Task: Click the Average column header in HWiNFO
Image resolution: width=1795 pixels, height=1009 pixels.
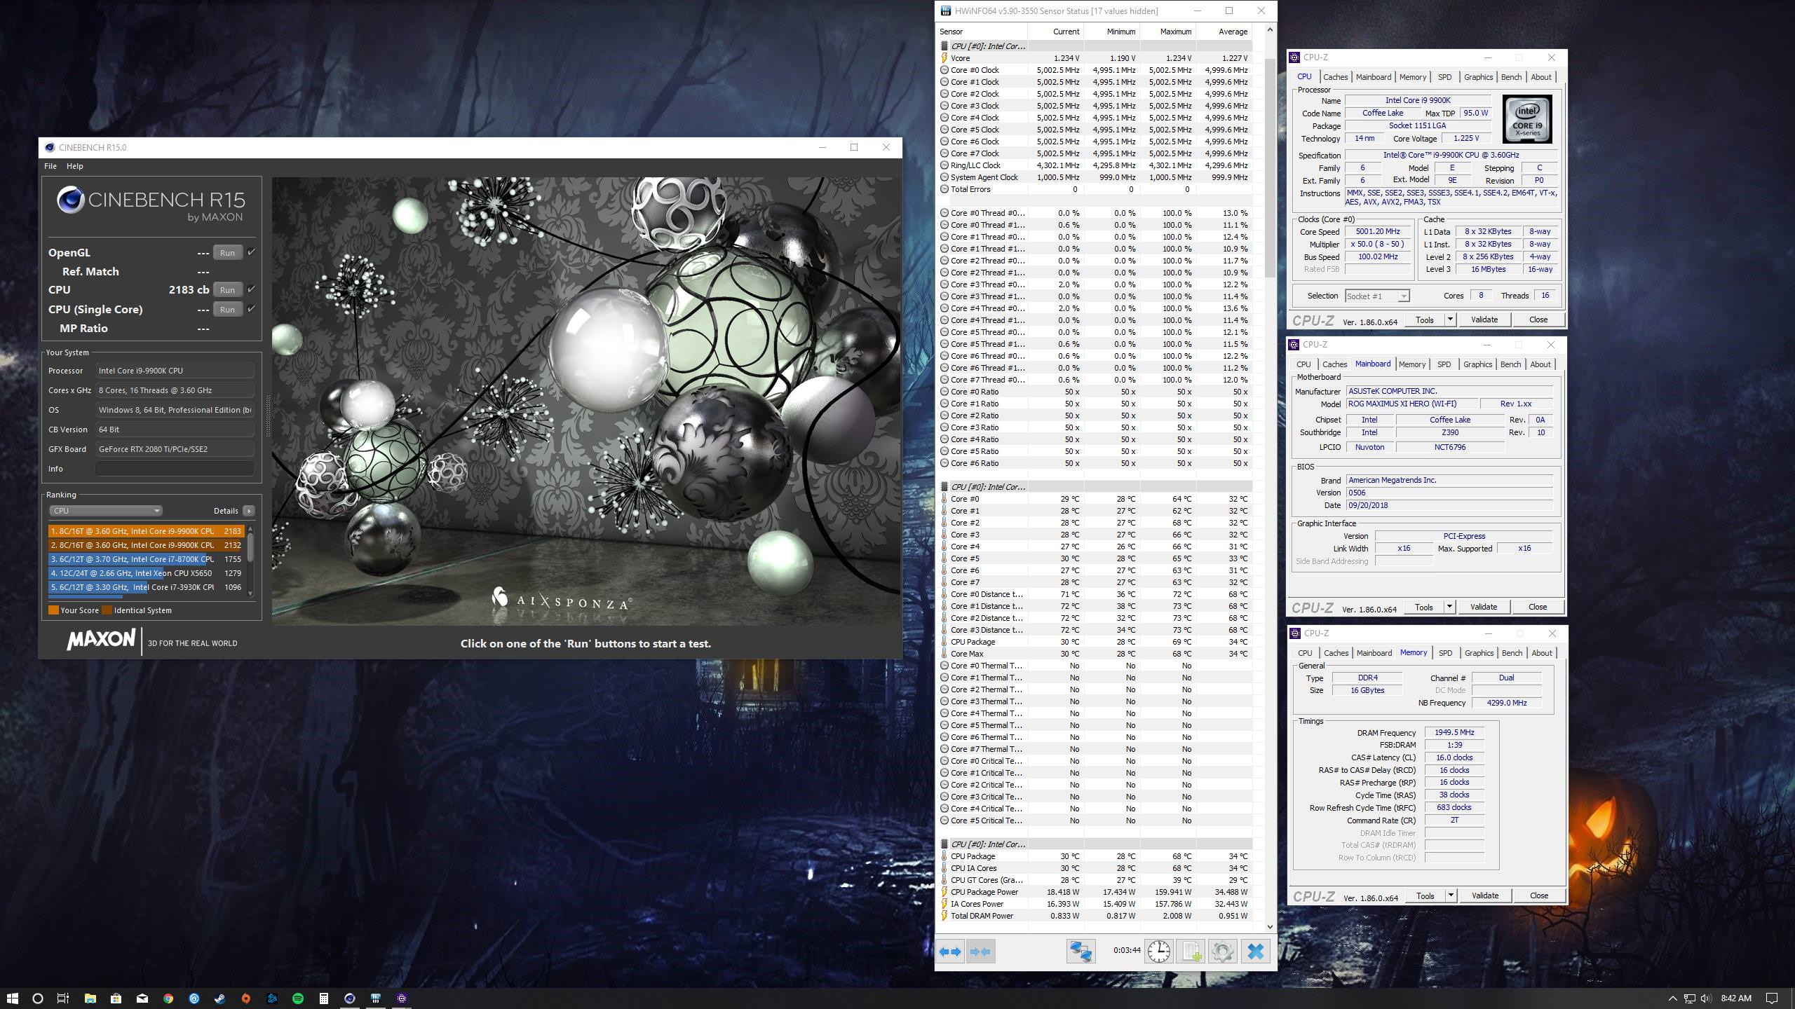Action: point(1224,32)
